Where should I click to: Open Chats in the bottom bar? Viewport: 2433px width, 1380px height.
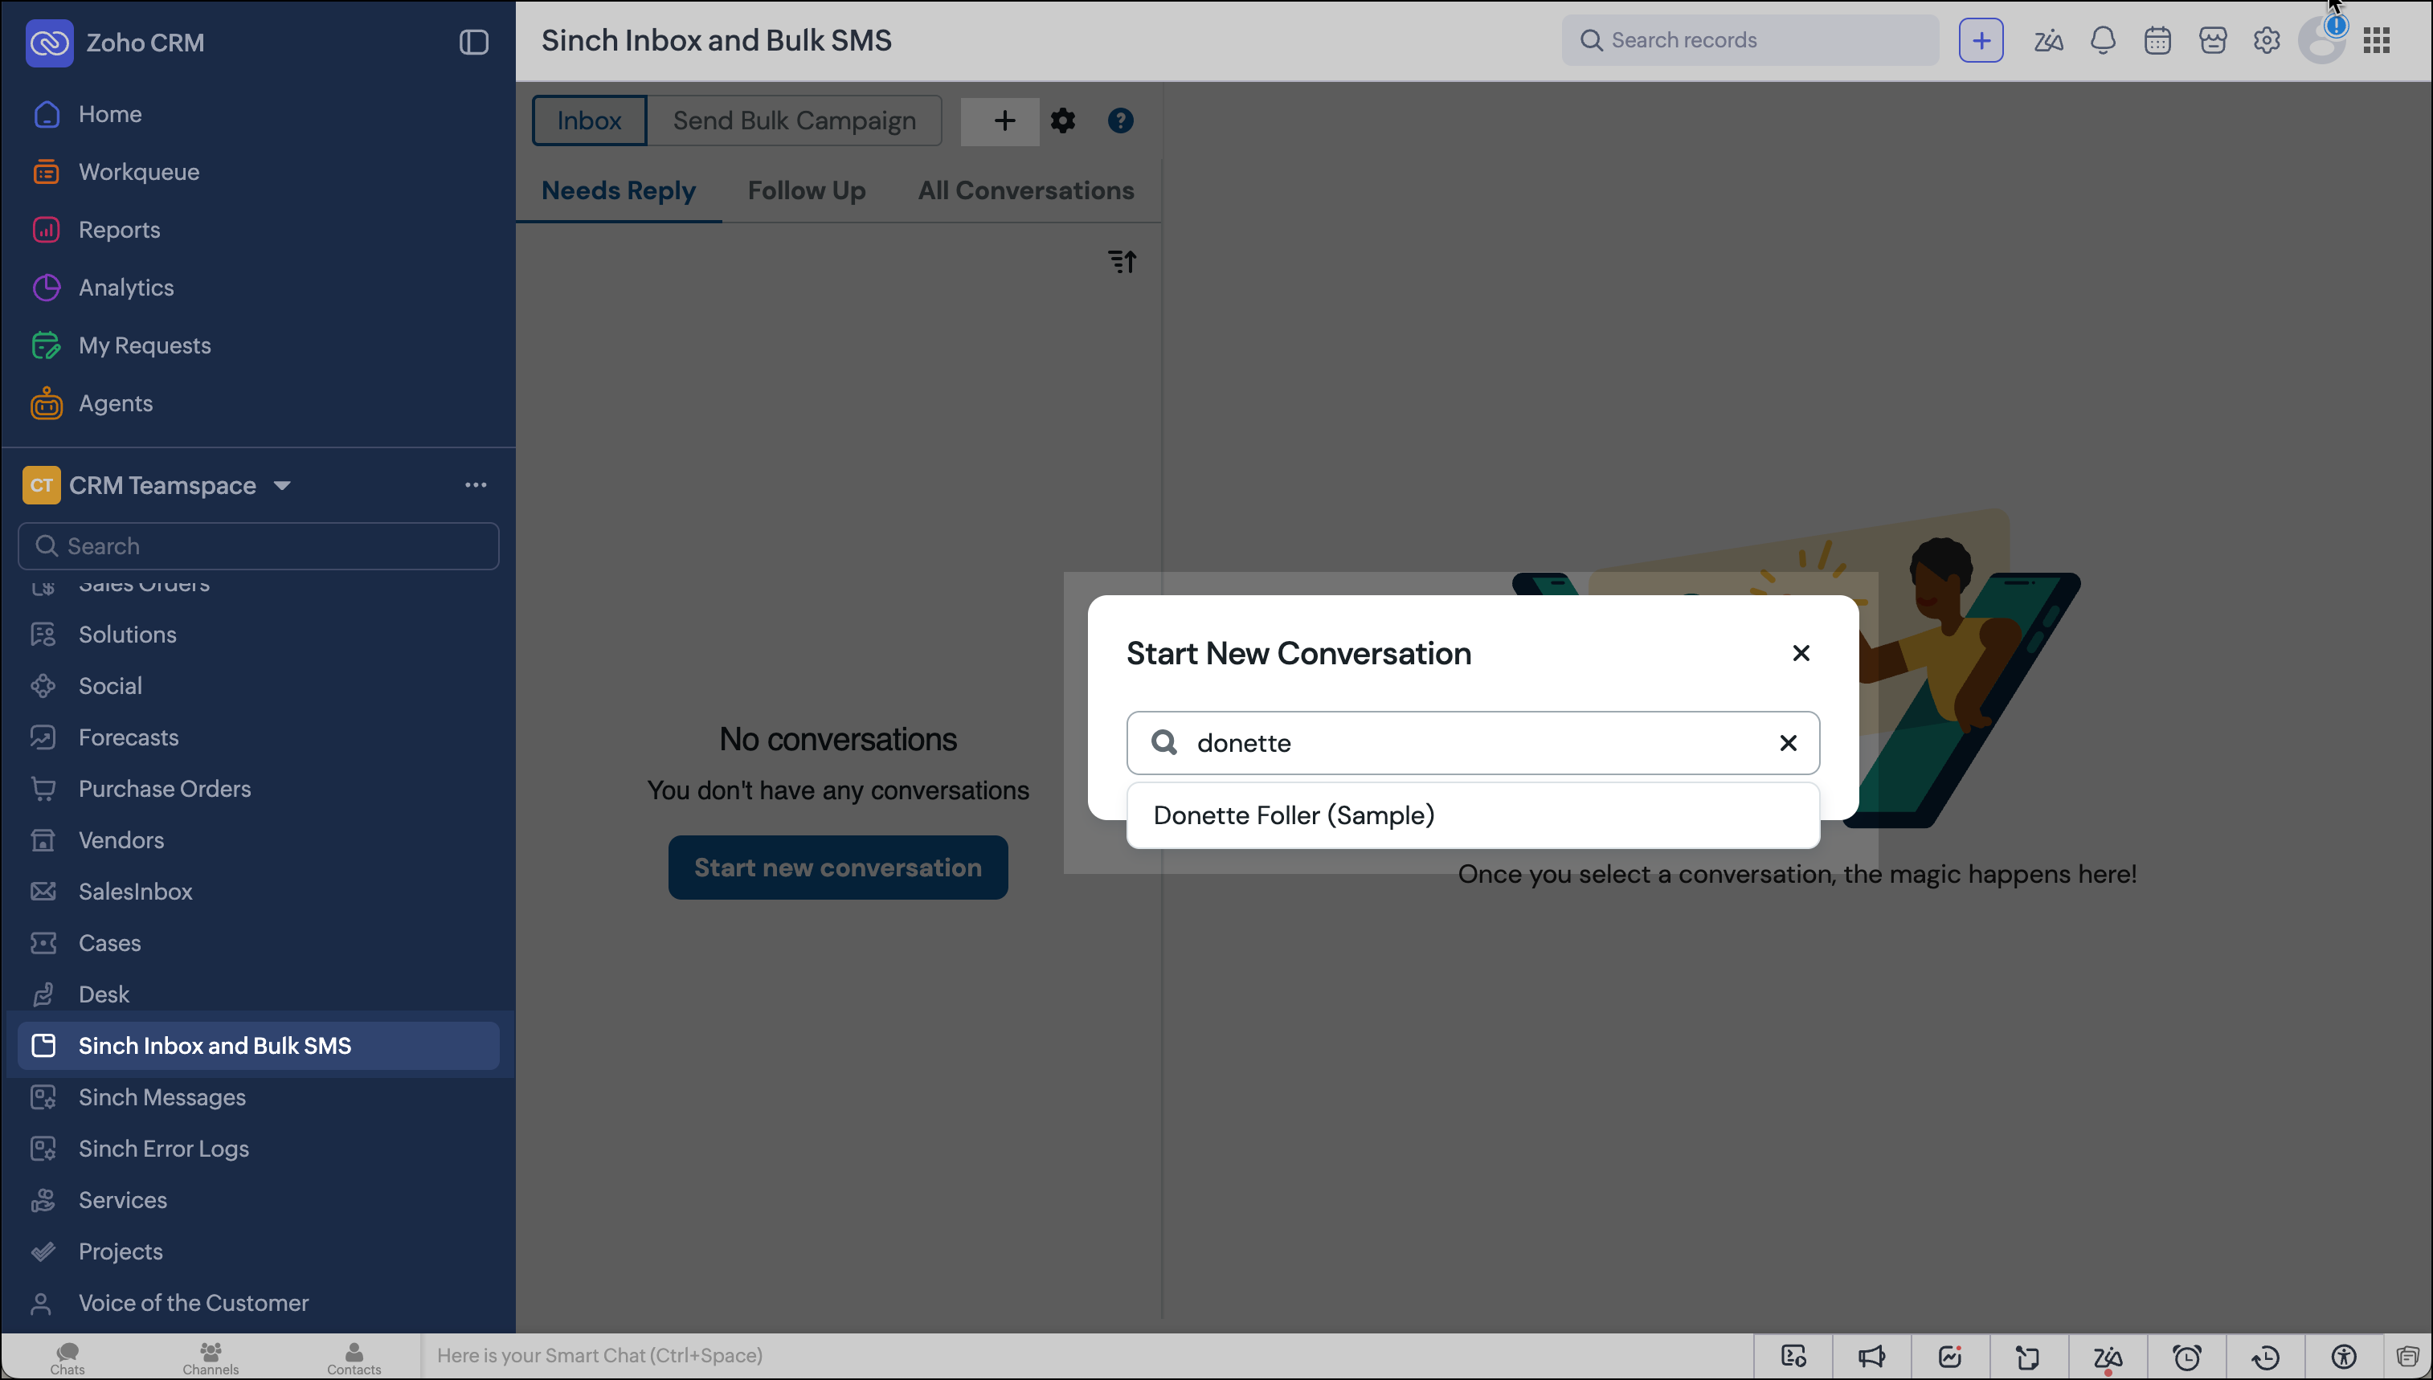click(x=67, y=1358)
